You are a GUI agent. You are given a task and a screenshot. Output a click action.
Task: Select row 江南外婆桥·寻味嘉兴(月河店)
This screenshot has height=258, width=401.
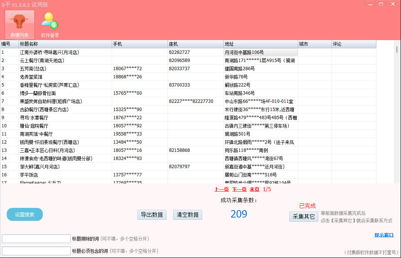tap(188, 52)
